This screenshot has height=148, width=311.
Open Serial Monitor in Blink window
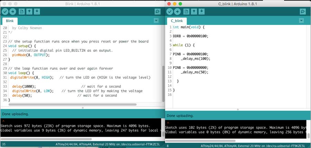tap(158, 12)
